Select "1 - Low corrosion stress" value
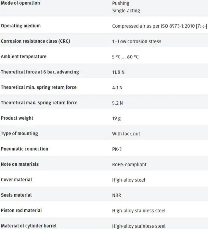 pyautogui.click(x=136, y=41)
